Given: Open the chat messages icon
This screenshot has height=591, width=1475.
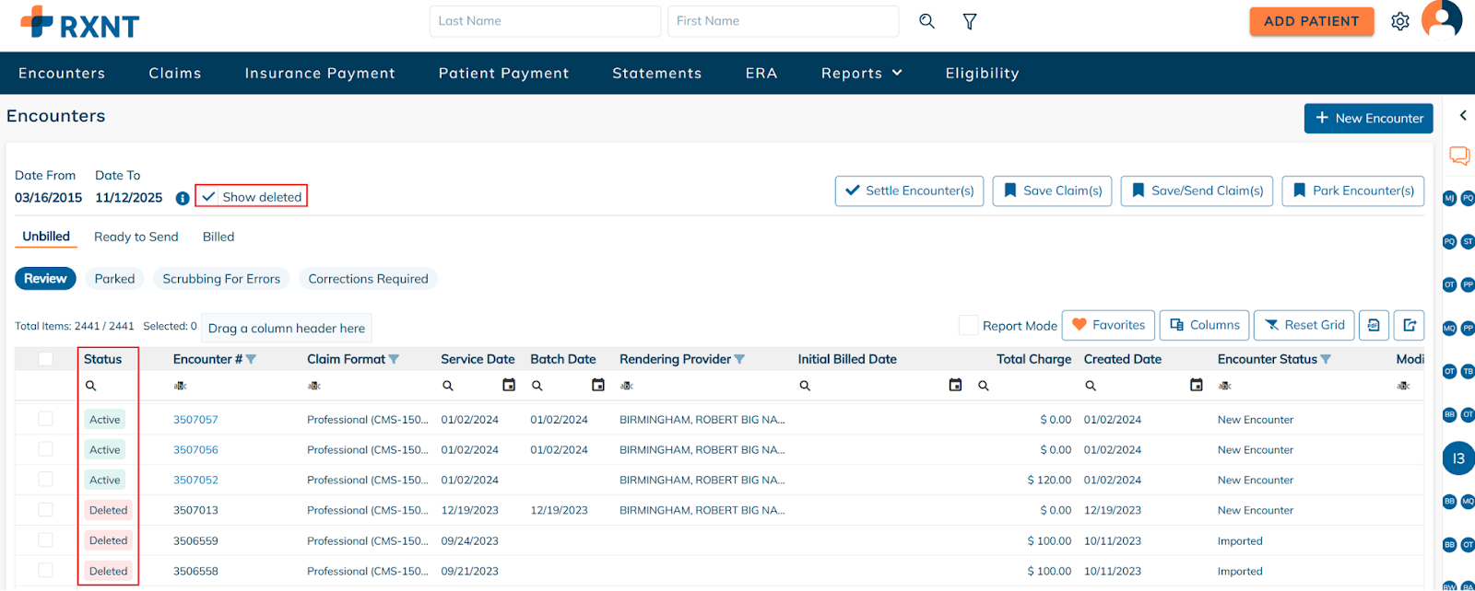Looking at the screenshot, I should 1458,156.
